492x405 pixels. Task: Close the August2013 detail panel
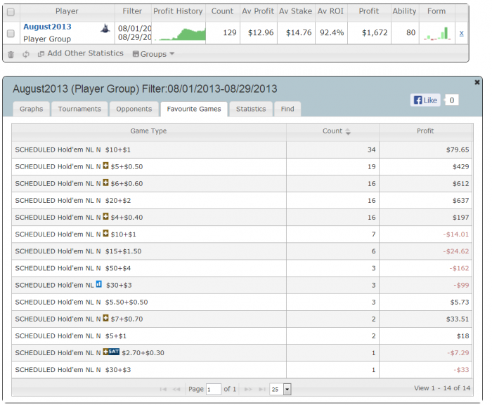point(477,82)
